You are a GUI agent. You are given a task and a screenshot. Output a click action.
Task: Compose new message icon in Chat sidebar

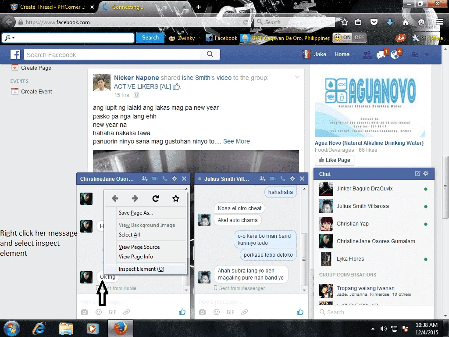point(417,173)
